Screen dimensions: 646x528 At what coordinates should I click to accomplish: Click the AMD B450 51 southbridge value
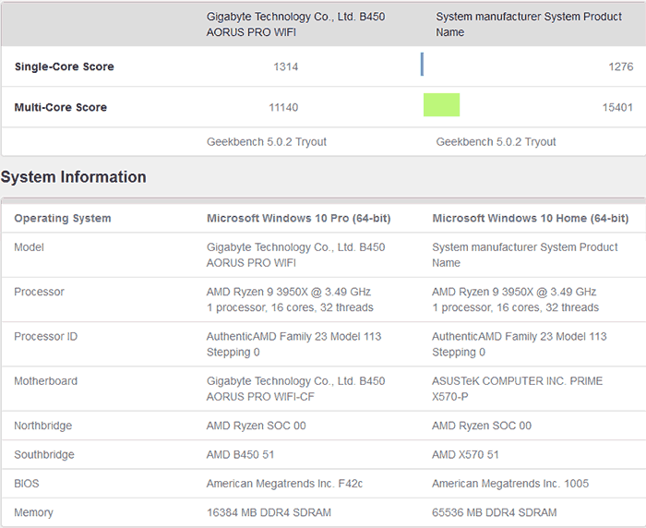tap(240, 455)
